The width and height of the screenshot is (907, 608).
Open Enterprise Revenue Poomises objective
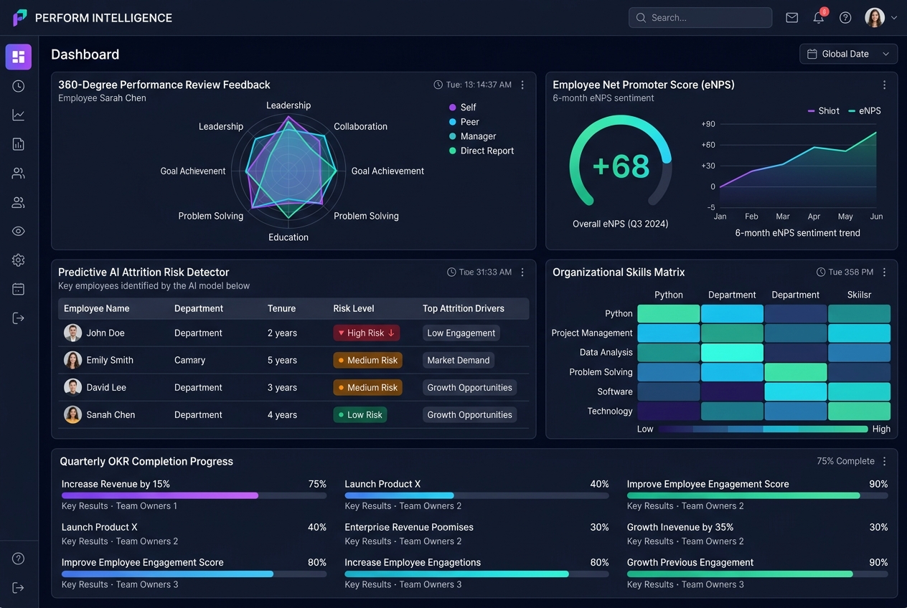coord(409,527)
